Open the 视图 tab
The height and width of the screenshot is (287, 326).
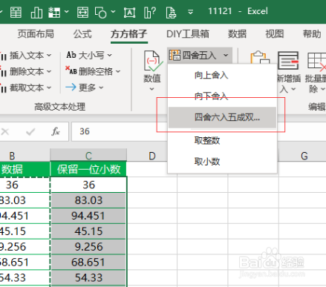tap(275, 34)
